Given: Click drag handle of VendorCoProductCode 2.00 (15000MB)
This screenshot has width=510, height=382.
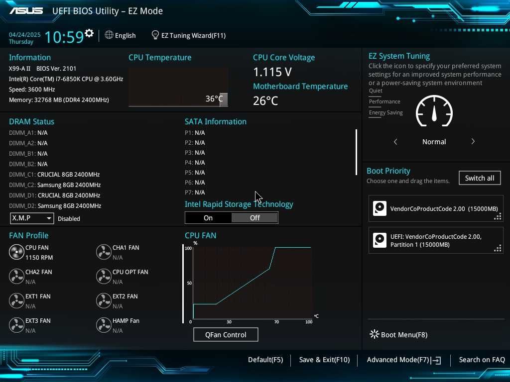Looking at the screenshot, I should pyautogui.click(x=498, y=216).
